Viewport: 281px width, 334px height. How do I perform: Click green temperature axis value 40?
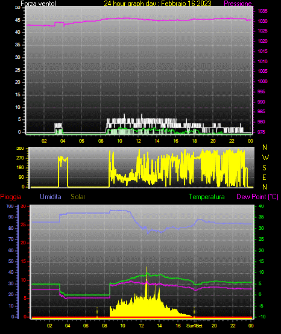261,206
